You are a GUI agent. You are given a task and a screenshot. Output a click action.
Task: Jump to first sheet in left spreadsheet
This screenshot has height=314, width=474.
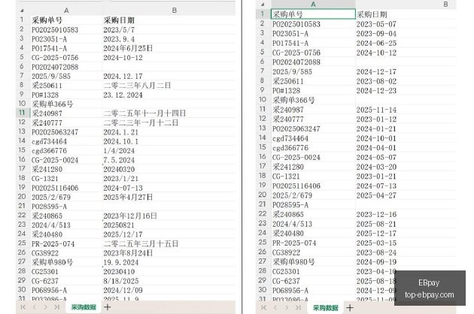point(23,307)
